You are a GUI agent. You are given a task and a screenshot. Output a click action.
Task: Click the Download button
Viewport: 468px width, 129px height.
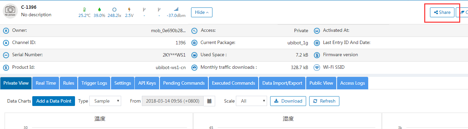point(288,101)
